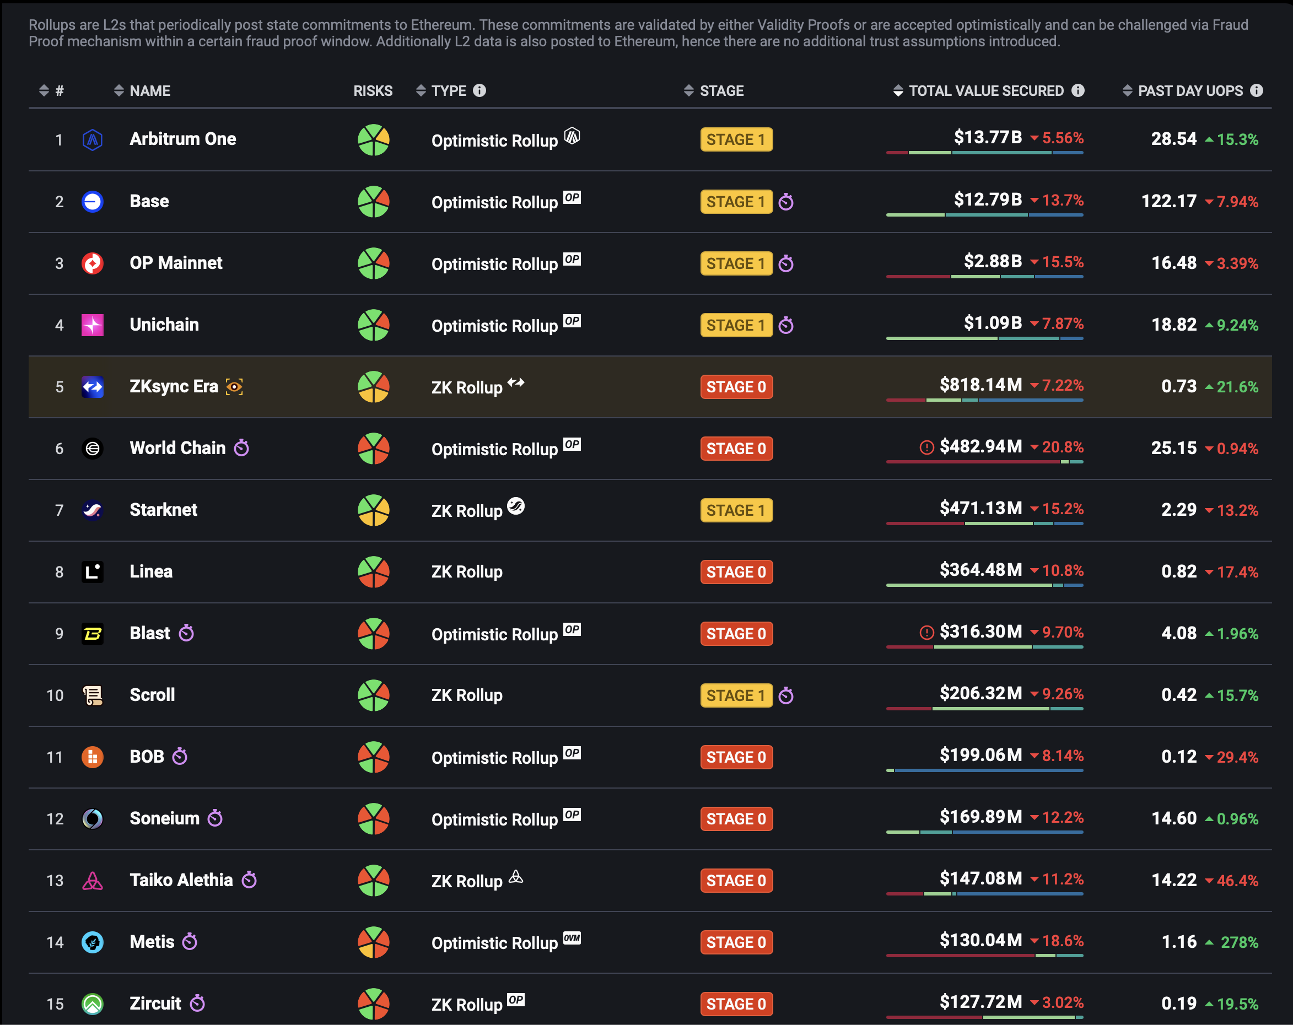Viewport: 1293px width, 1025px height.
Task: Click the $12.79B value for Base
Action: point(988,199)
